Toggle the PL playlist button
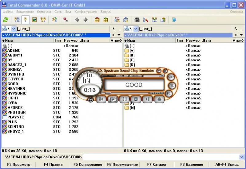This screenshot has width=246, height=169. click(169, 93)
